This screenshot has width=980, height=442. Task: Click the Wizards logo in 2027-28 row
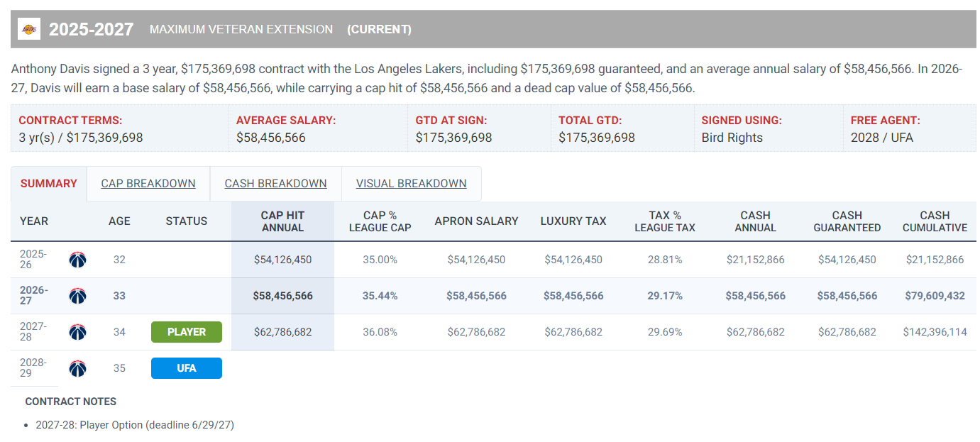pos(77,332)
